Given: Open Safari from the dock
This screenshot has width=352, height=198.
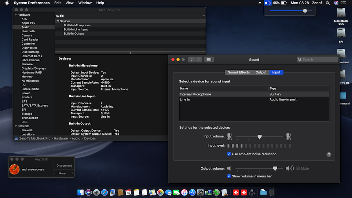Looking at the screenshot, I should [104, 192].
